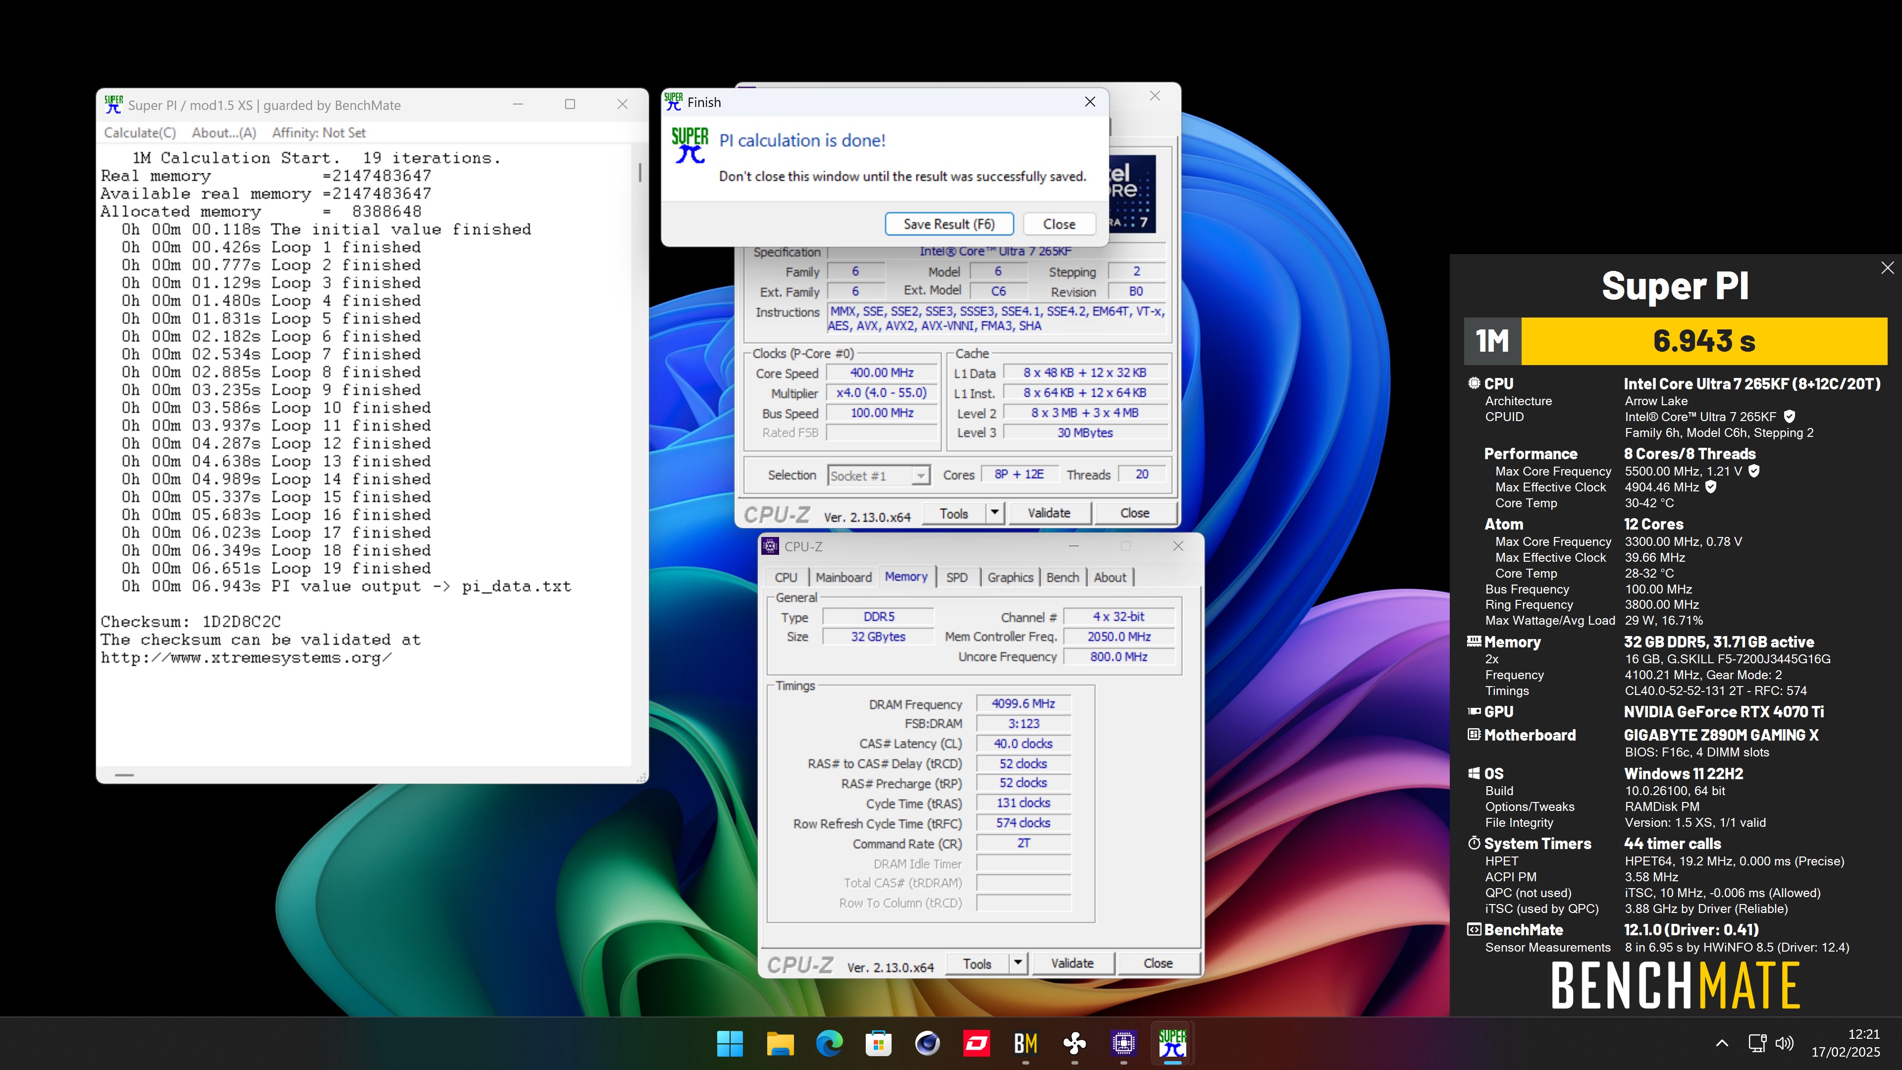
Task: Switch to the SPD tab in CPU-Z
Action: pyautogui.click(x=957, y=578)
